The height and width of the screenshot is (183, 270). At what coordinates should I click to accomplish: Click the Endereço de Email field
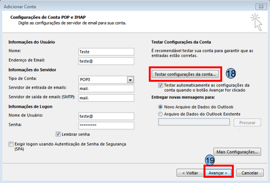[106, 61]
